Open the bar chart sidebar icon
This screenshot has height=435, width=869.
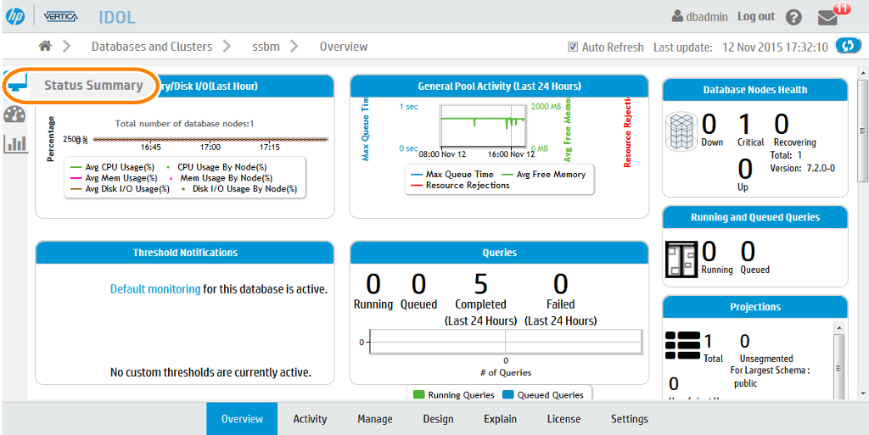(15, 143)
